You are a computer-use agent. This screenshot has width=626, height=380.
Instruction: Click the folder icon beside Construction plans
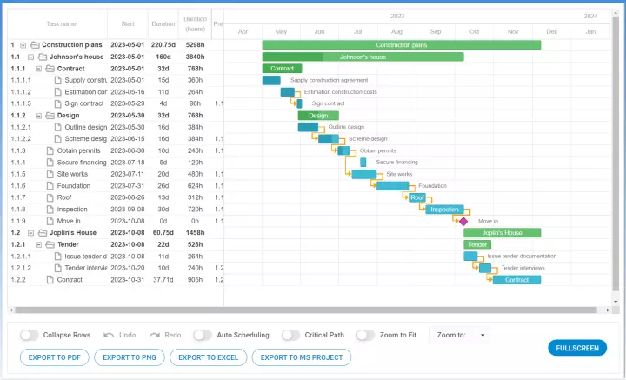pos(35,45)
